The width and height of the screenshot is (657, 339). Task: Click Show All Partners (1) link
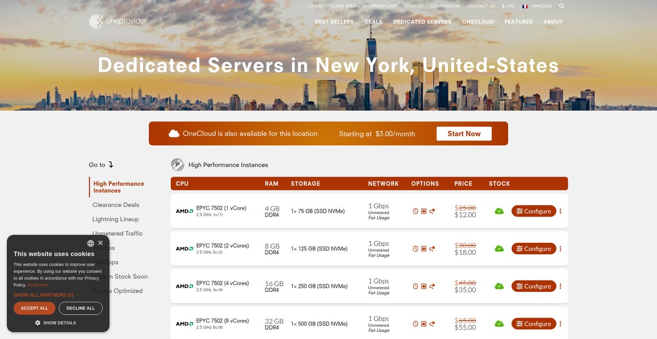(47, 295)
